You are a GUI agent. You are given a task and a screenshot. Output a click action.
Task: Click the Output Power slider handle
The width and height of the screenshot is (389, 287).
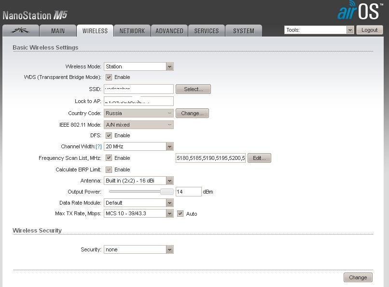(167, 192)
